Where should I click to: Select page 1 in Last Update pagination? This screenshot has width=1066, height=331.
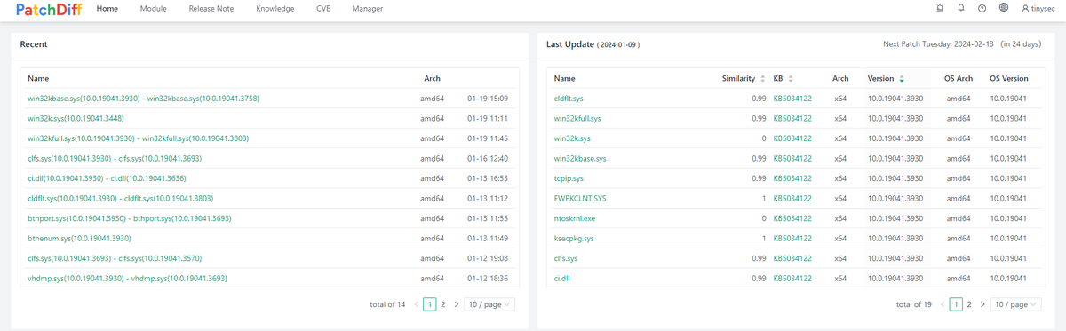point(957,304)
